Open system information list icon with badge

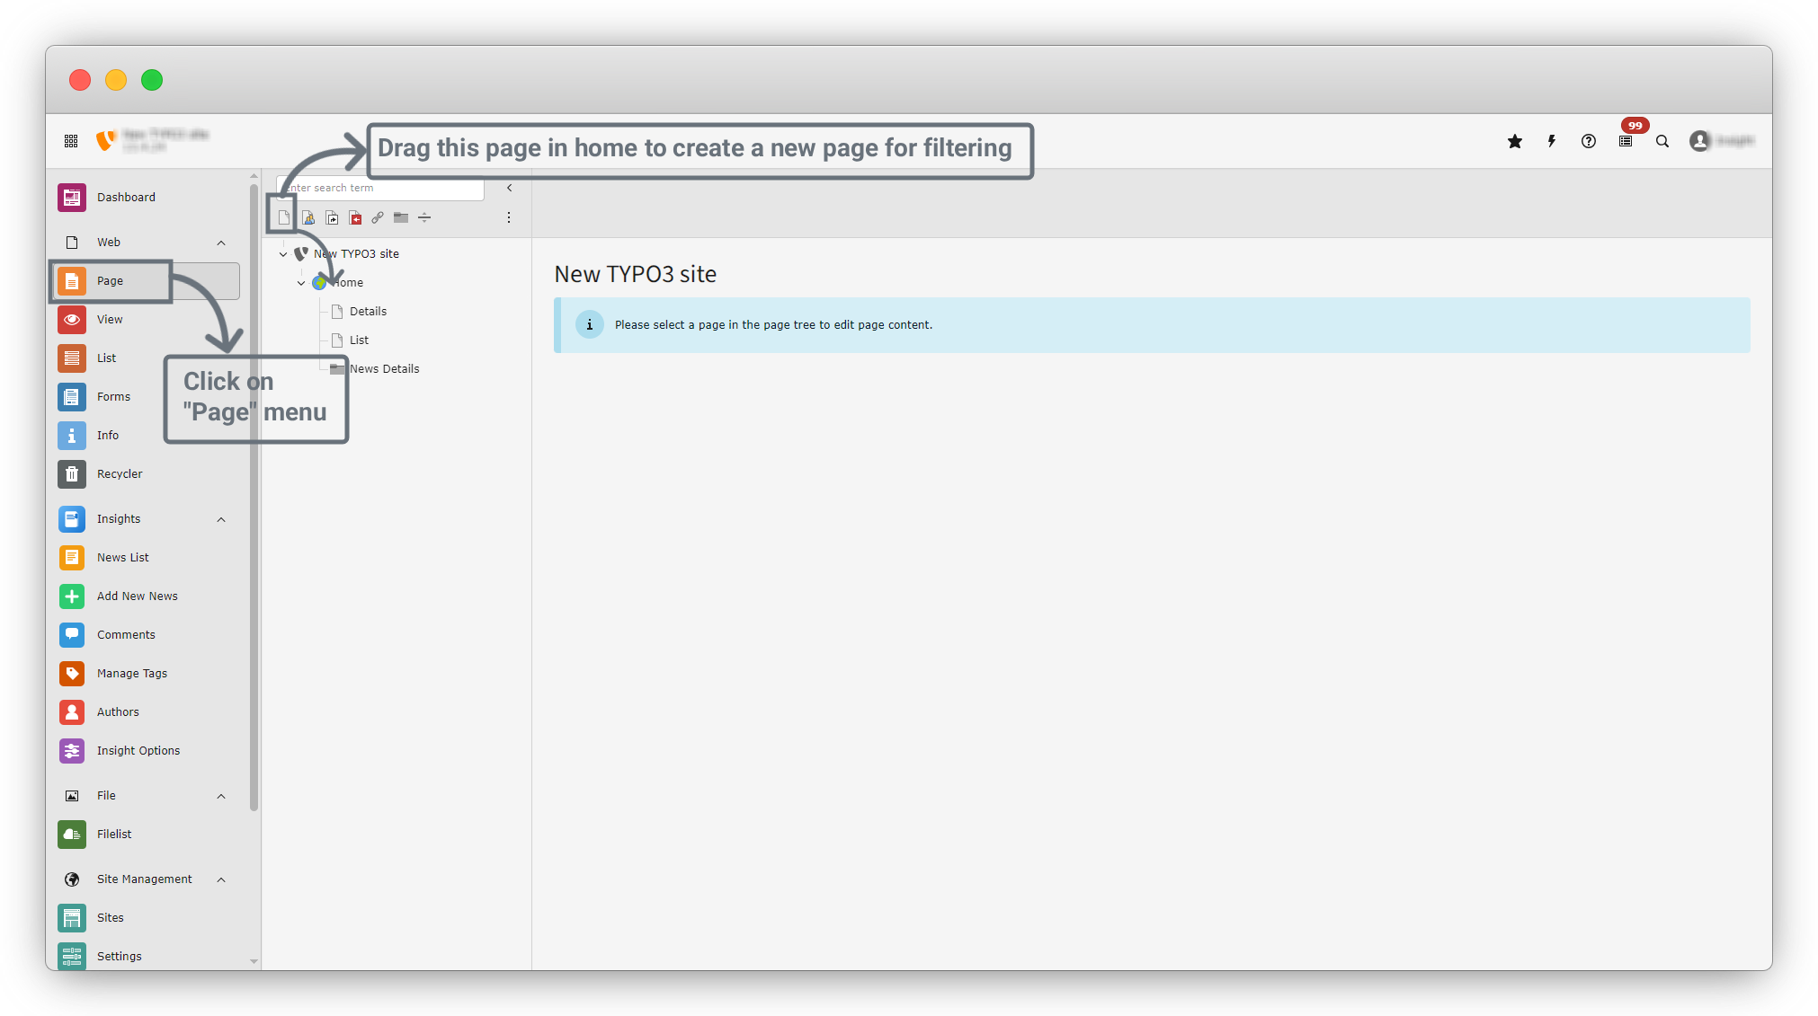point(1626,141)
